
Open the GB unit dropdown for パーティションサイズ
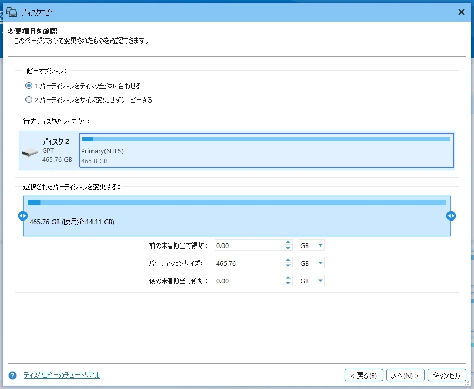[x=312, y=263]
